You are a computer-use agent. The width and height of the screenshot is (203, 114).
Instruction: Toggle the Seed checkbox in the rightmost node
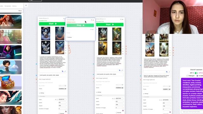point(161,100)
